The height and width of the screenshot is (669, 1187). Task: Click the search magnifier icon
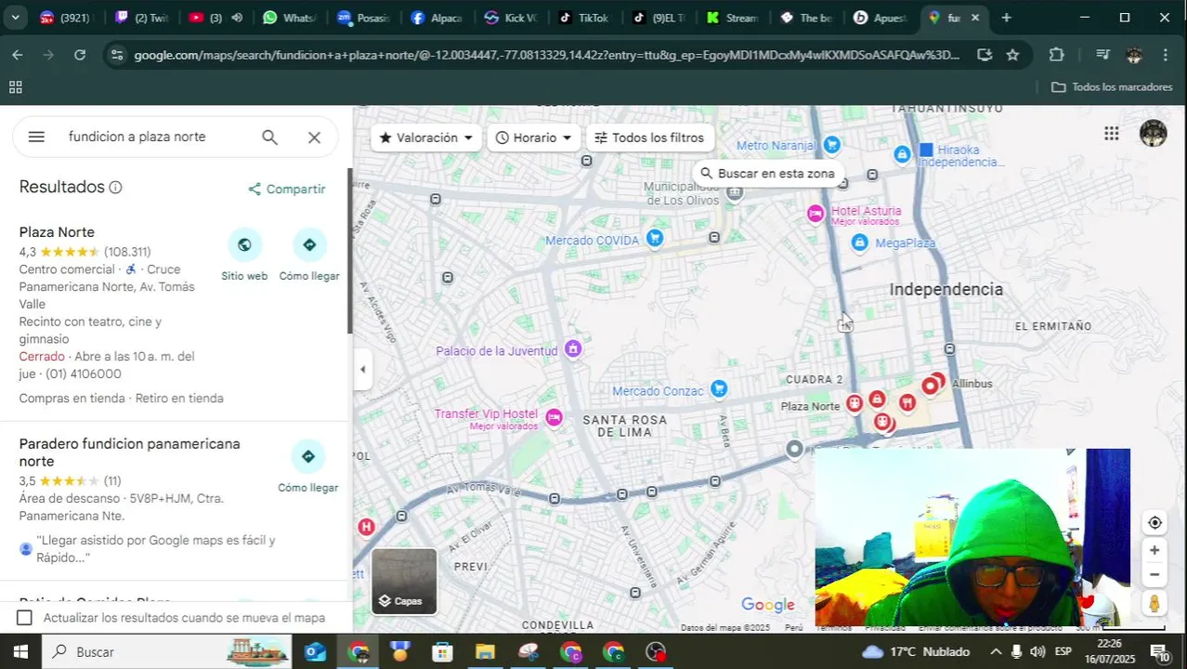269,138
